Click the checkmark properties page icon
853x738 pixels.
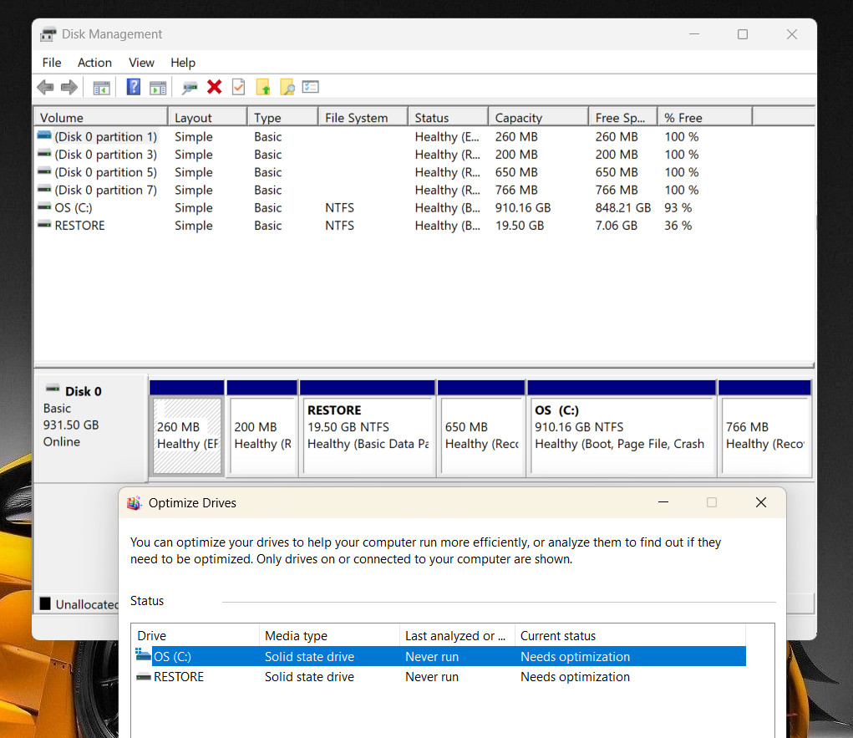(238, 87)
